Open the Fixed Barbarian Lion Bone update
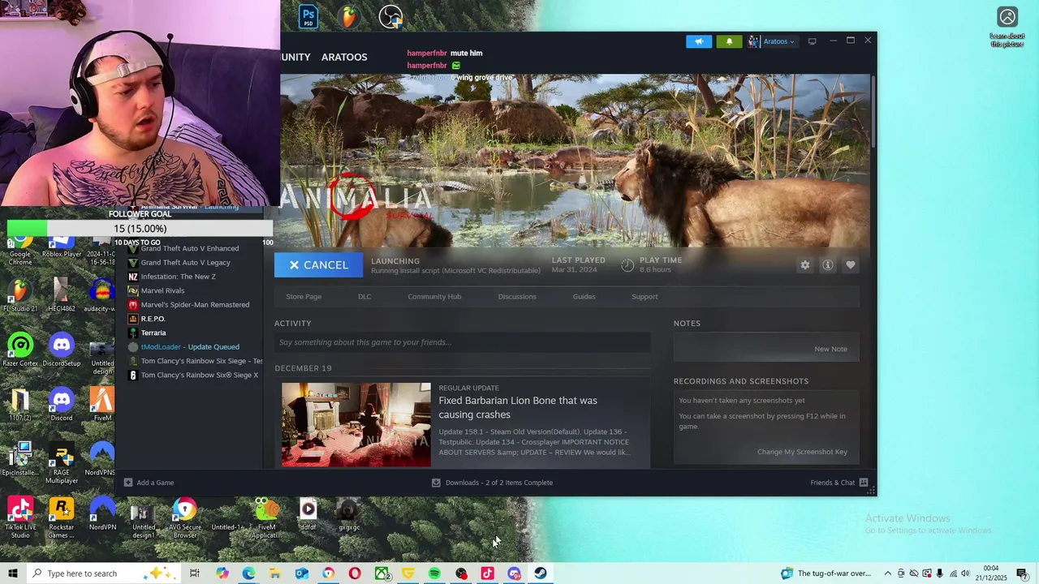This screenshot has width=1039, height=584. pos(518,407)
